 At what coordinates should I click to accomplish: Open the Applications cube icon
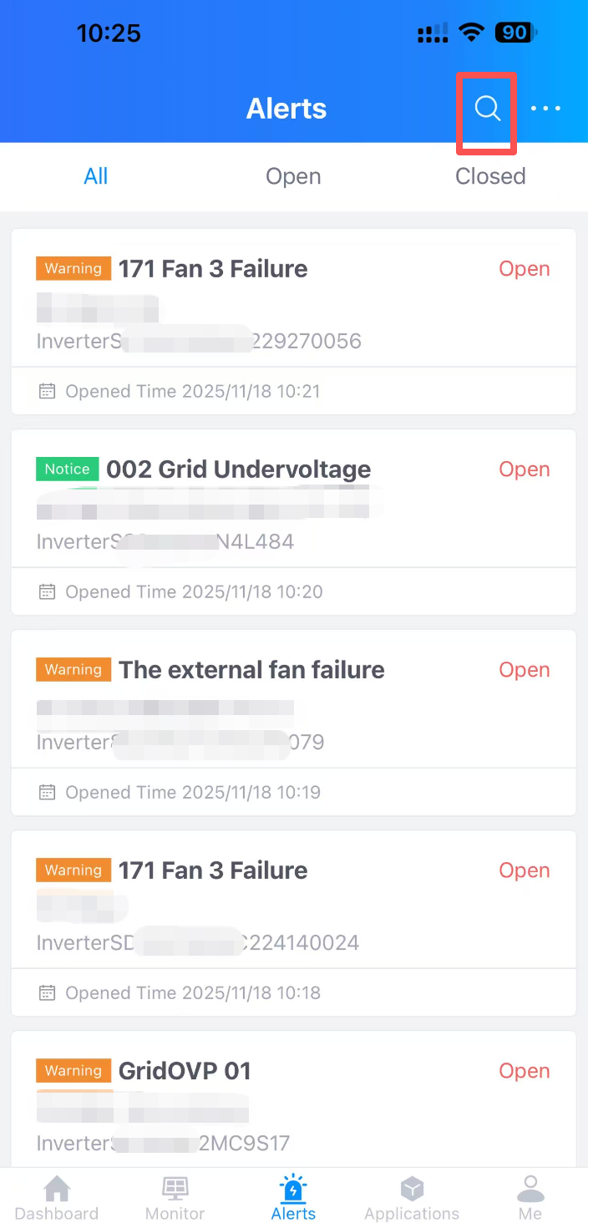412,1188
